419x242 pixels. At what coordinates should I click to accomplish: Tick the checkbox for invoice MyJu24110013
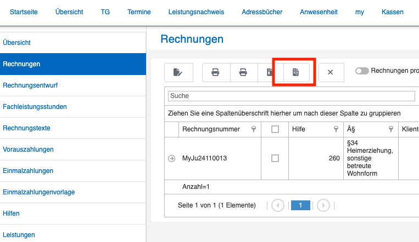pyautogui.click(x=275, y=158)
